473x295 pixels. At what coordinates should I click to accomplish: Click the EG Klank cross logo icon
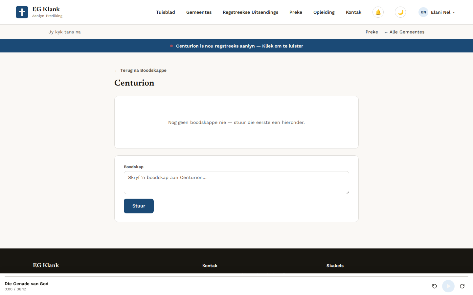coord(22,12)
